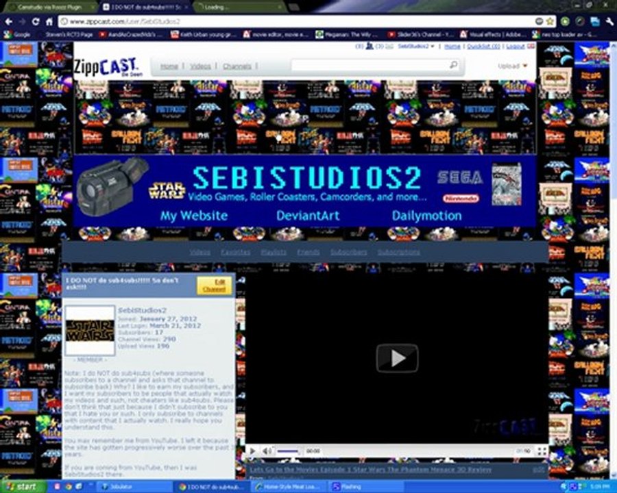Open the Megaman bookmark
The height and width of the screenshot is (493, 617).
(x=347, y=35)
